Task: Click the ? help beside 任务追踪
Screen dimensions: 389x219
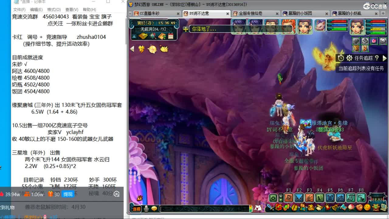Action: (x=377, y=58)
